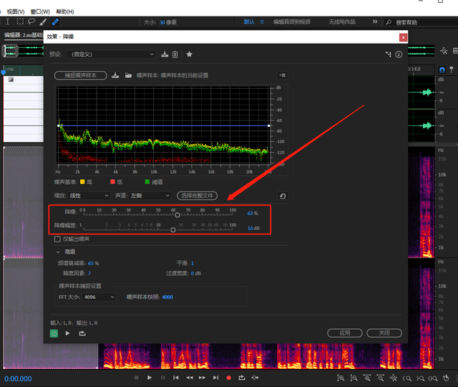Preview play inside the noise reduction dialog
The width and height of the screenshot is (458, 387).
tap(67, 333)
